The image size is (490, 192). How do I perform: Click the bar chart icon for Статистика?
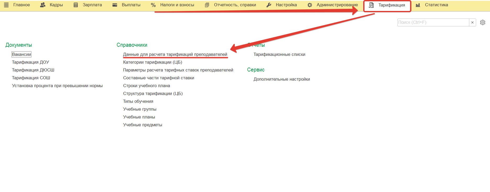(x=418, y=5)
